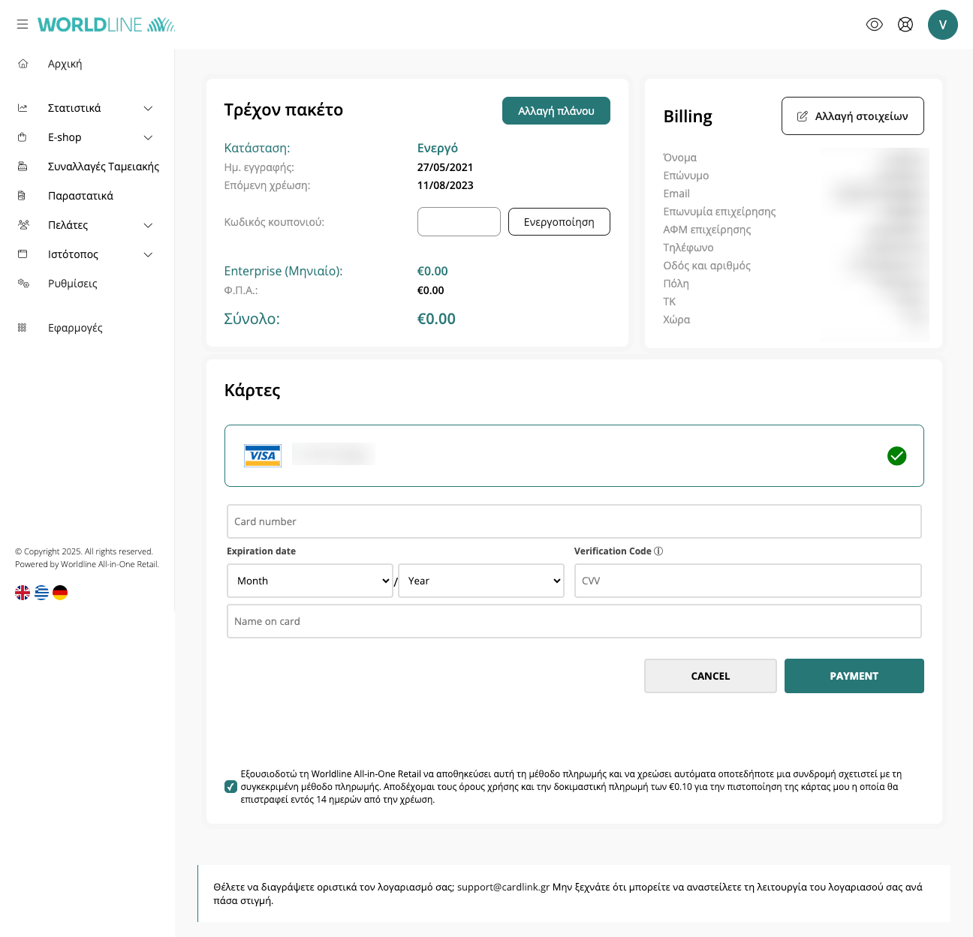Uncheck the payment authorization checkbox
Viewport: 973px width, 937px height.
[230, 787]
